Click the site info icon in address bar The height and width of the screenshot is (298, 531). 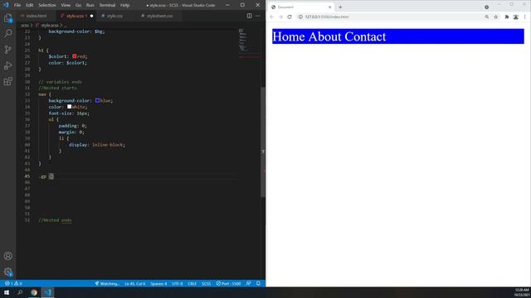click(x=300, y=17)
